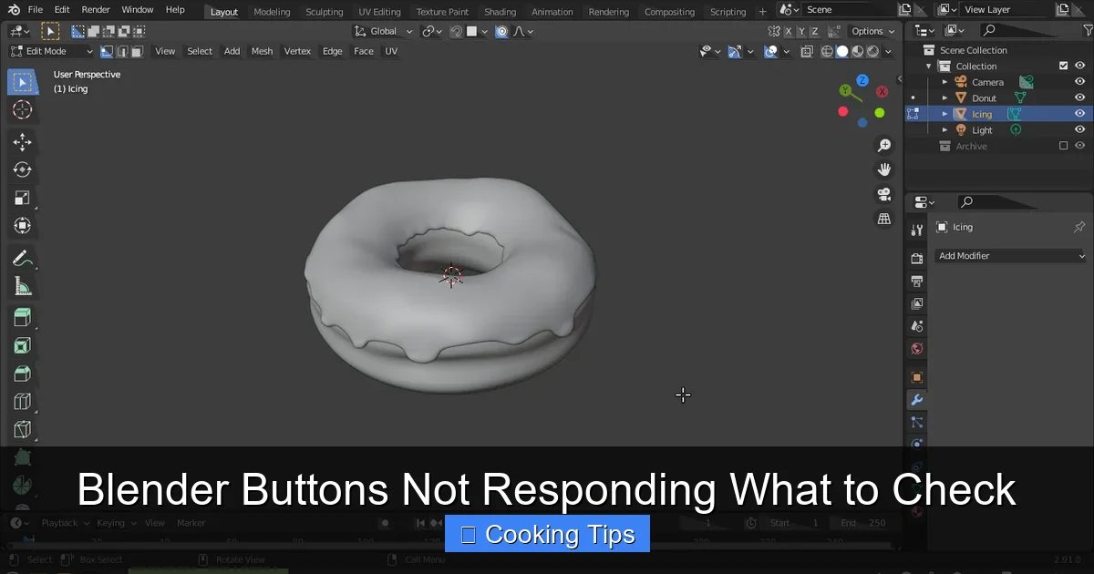Activate the Annotate tool
This screenshot has height=574, width=1094.
click(22, 258)
